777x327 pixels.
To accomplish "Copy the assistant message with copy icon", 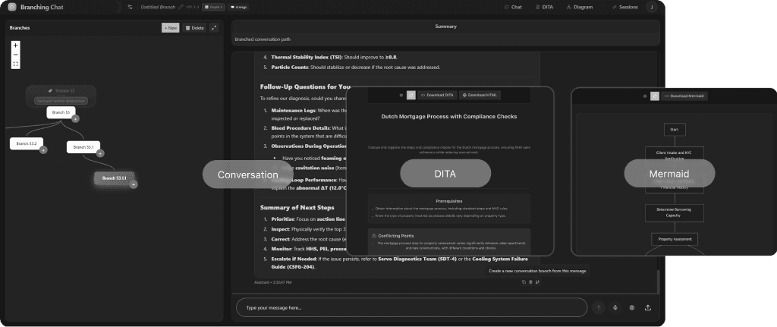I will [524, 282].
